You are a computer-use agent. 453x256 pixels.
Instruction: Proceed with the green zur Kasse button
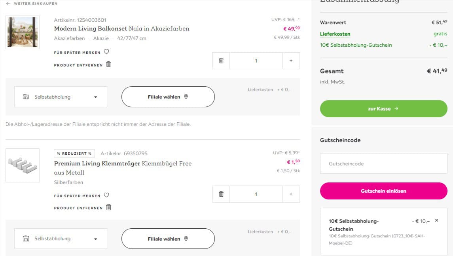(383, 108)
